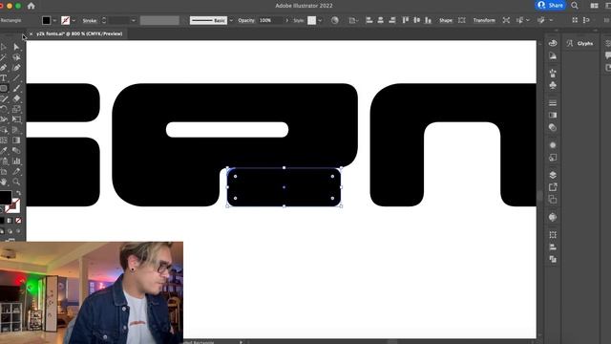611x344 pixels.
Task: Align objects to vertical center
Action: 417,20
